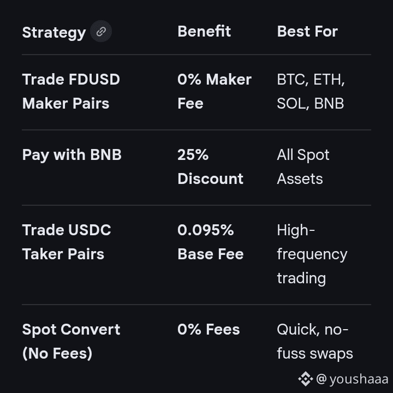Image resolution: width=393 pixels, height=393 pixels.
Task: Click the divider line above Spot Convert row
Action: 196,305
